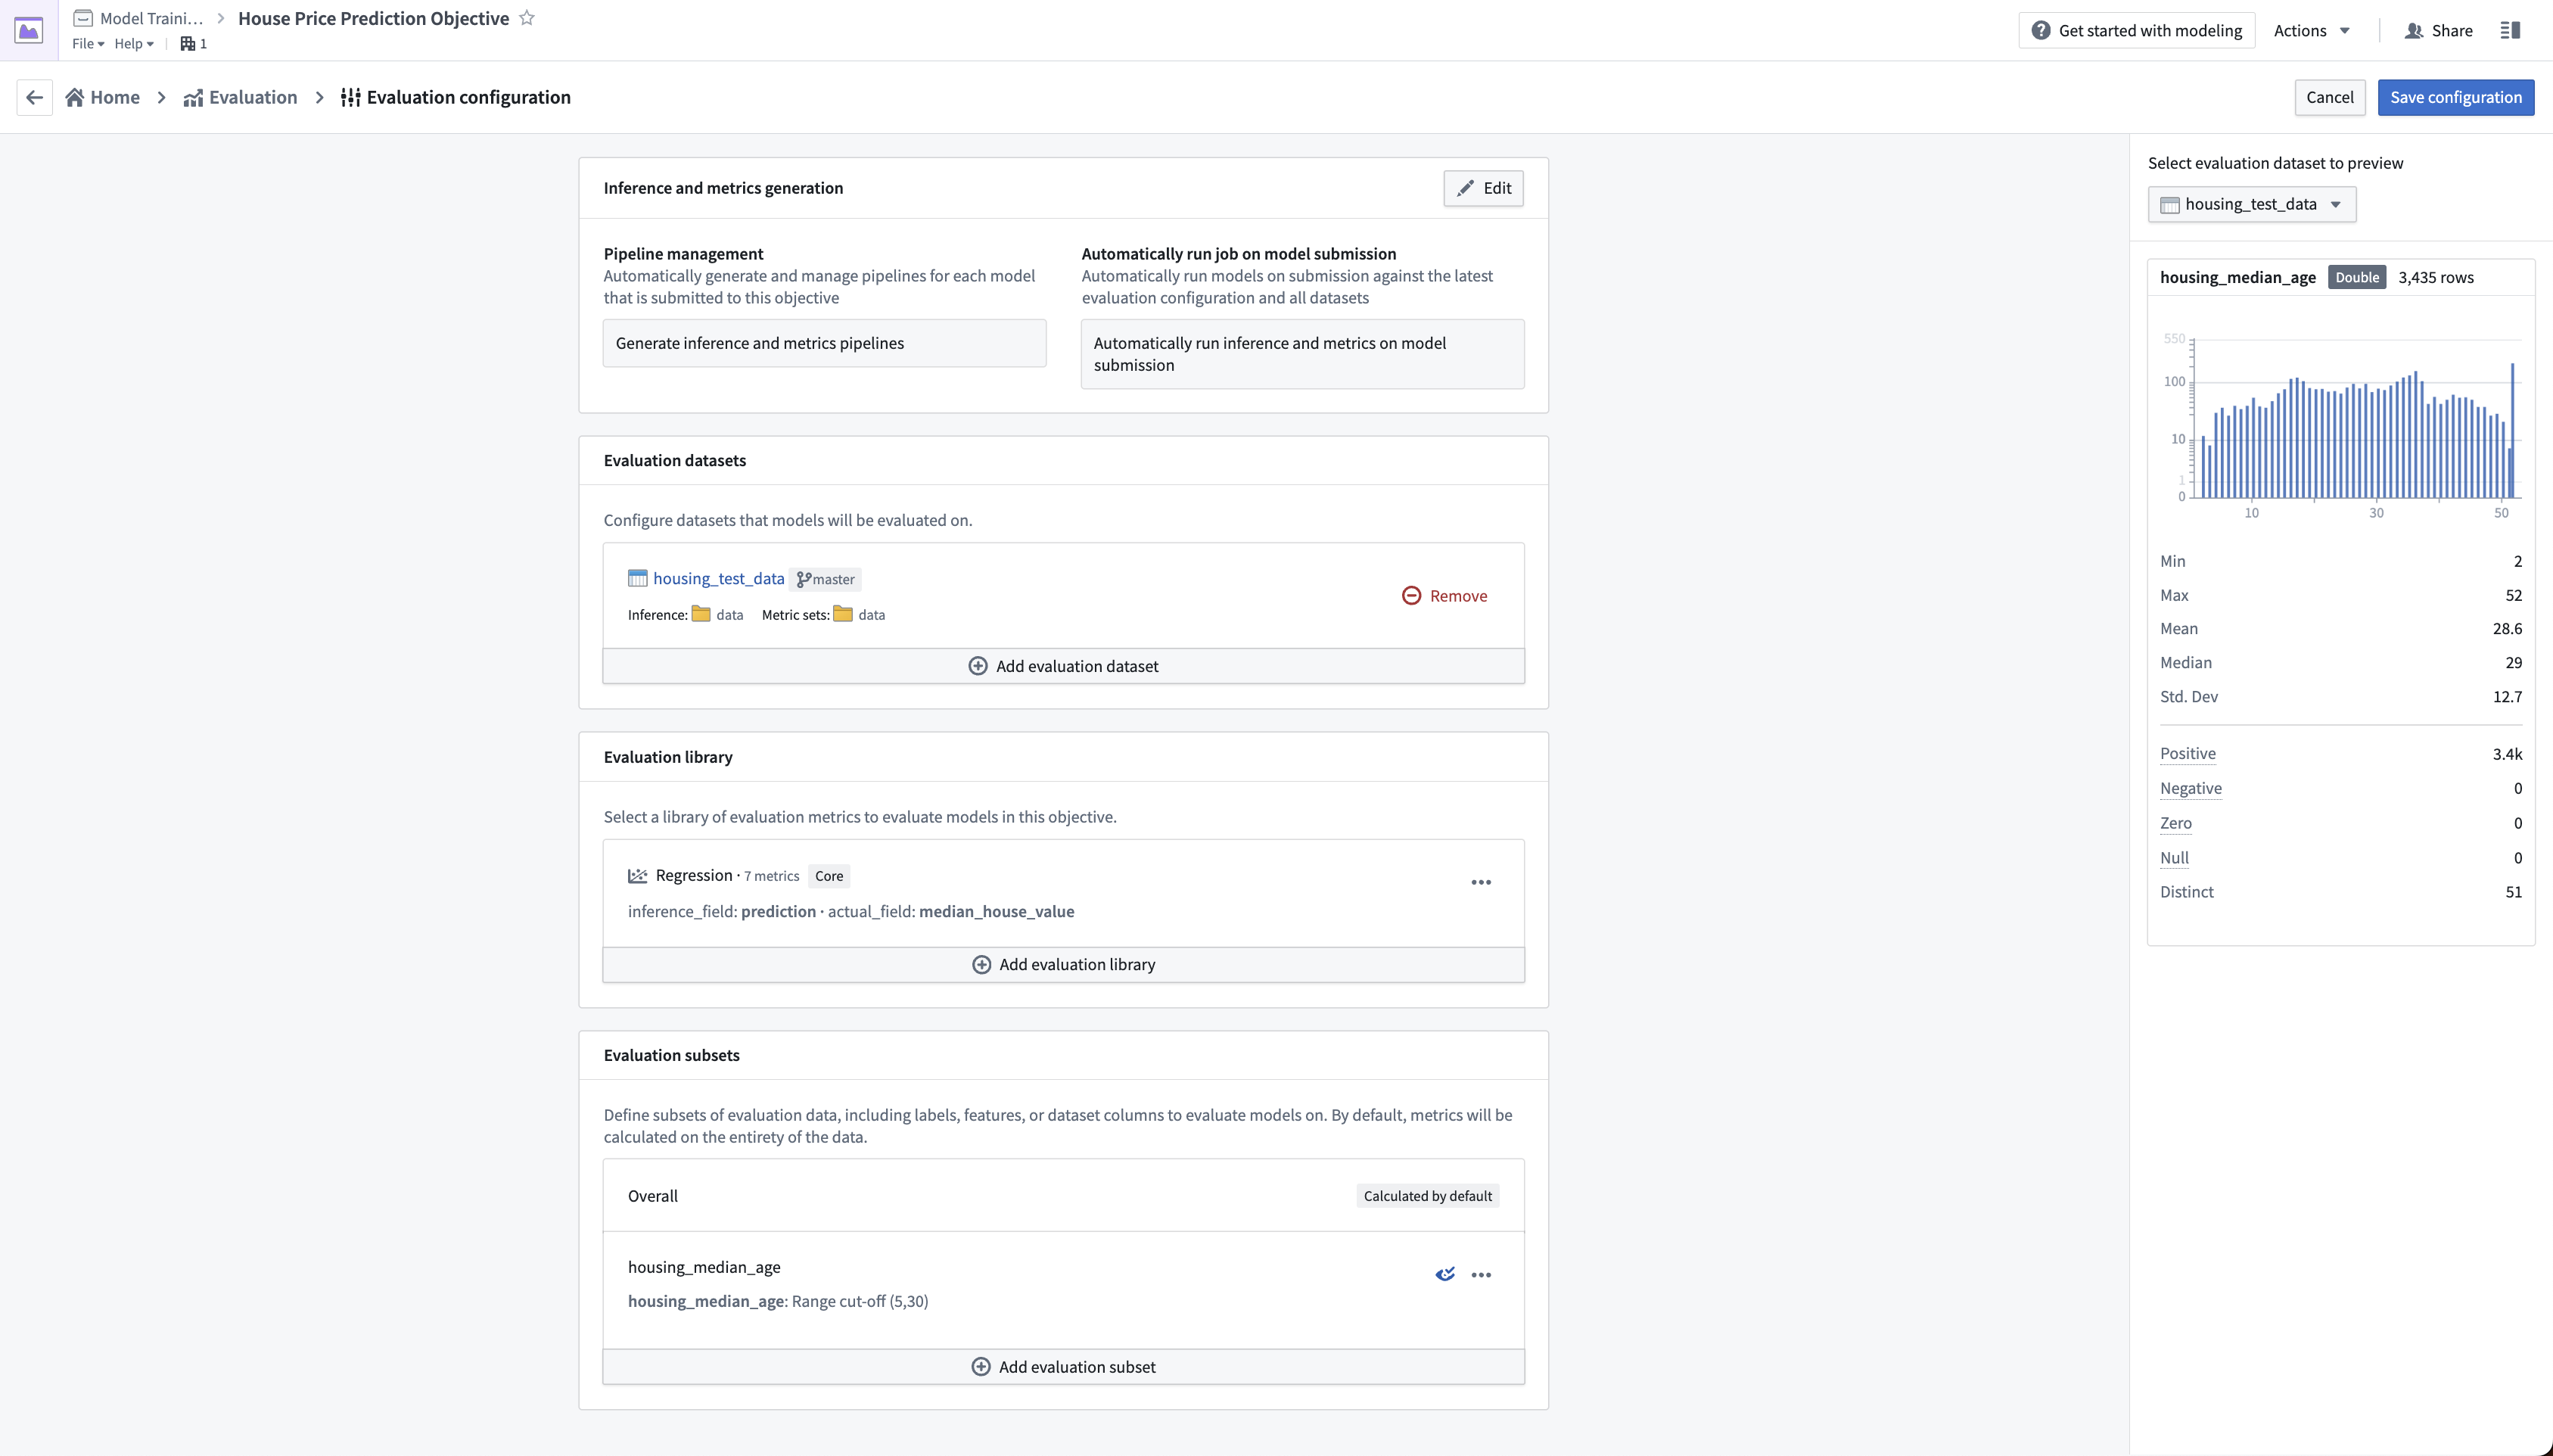Open the Regression library three-dot menu

click(x=1482, y=882)
